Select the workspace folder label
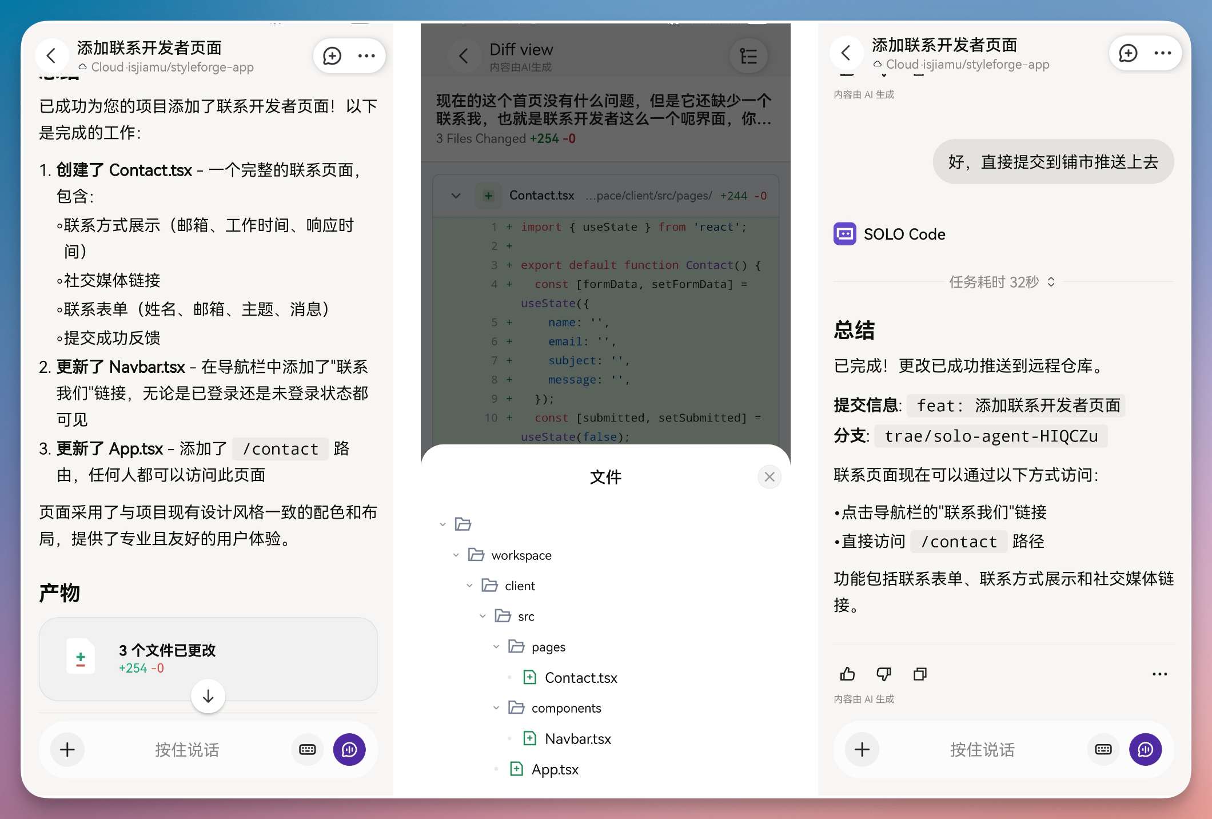This screenshot has width=1212, height=819. click(x=521, y=555)
